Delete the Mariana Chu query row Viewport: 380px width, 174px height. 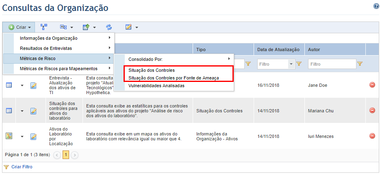click(372, 110)
